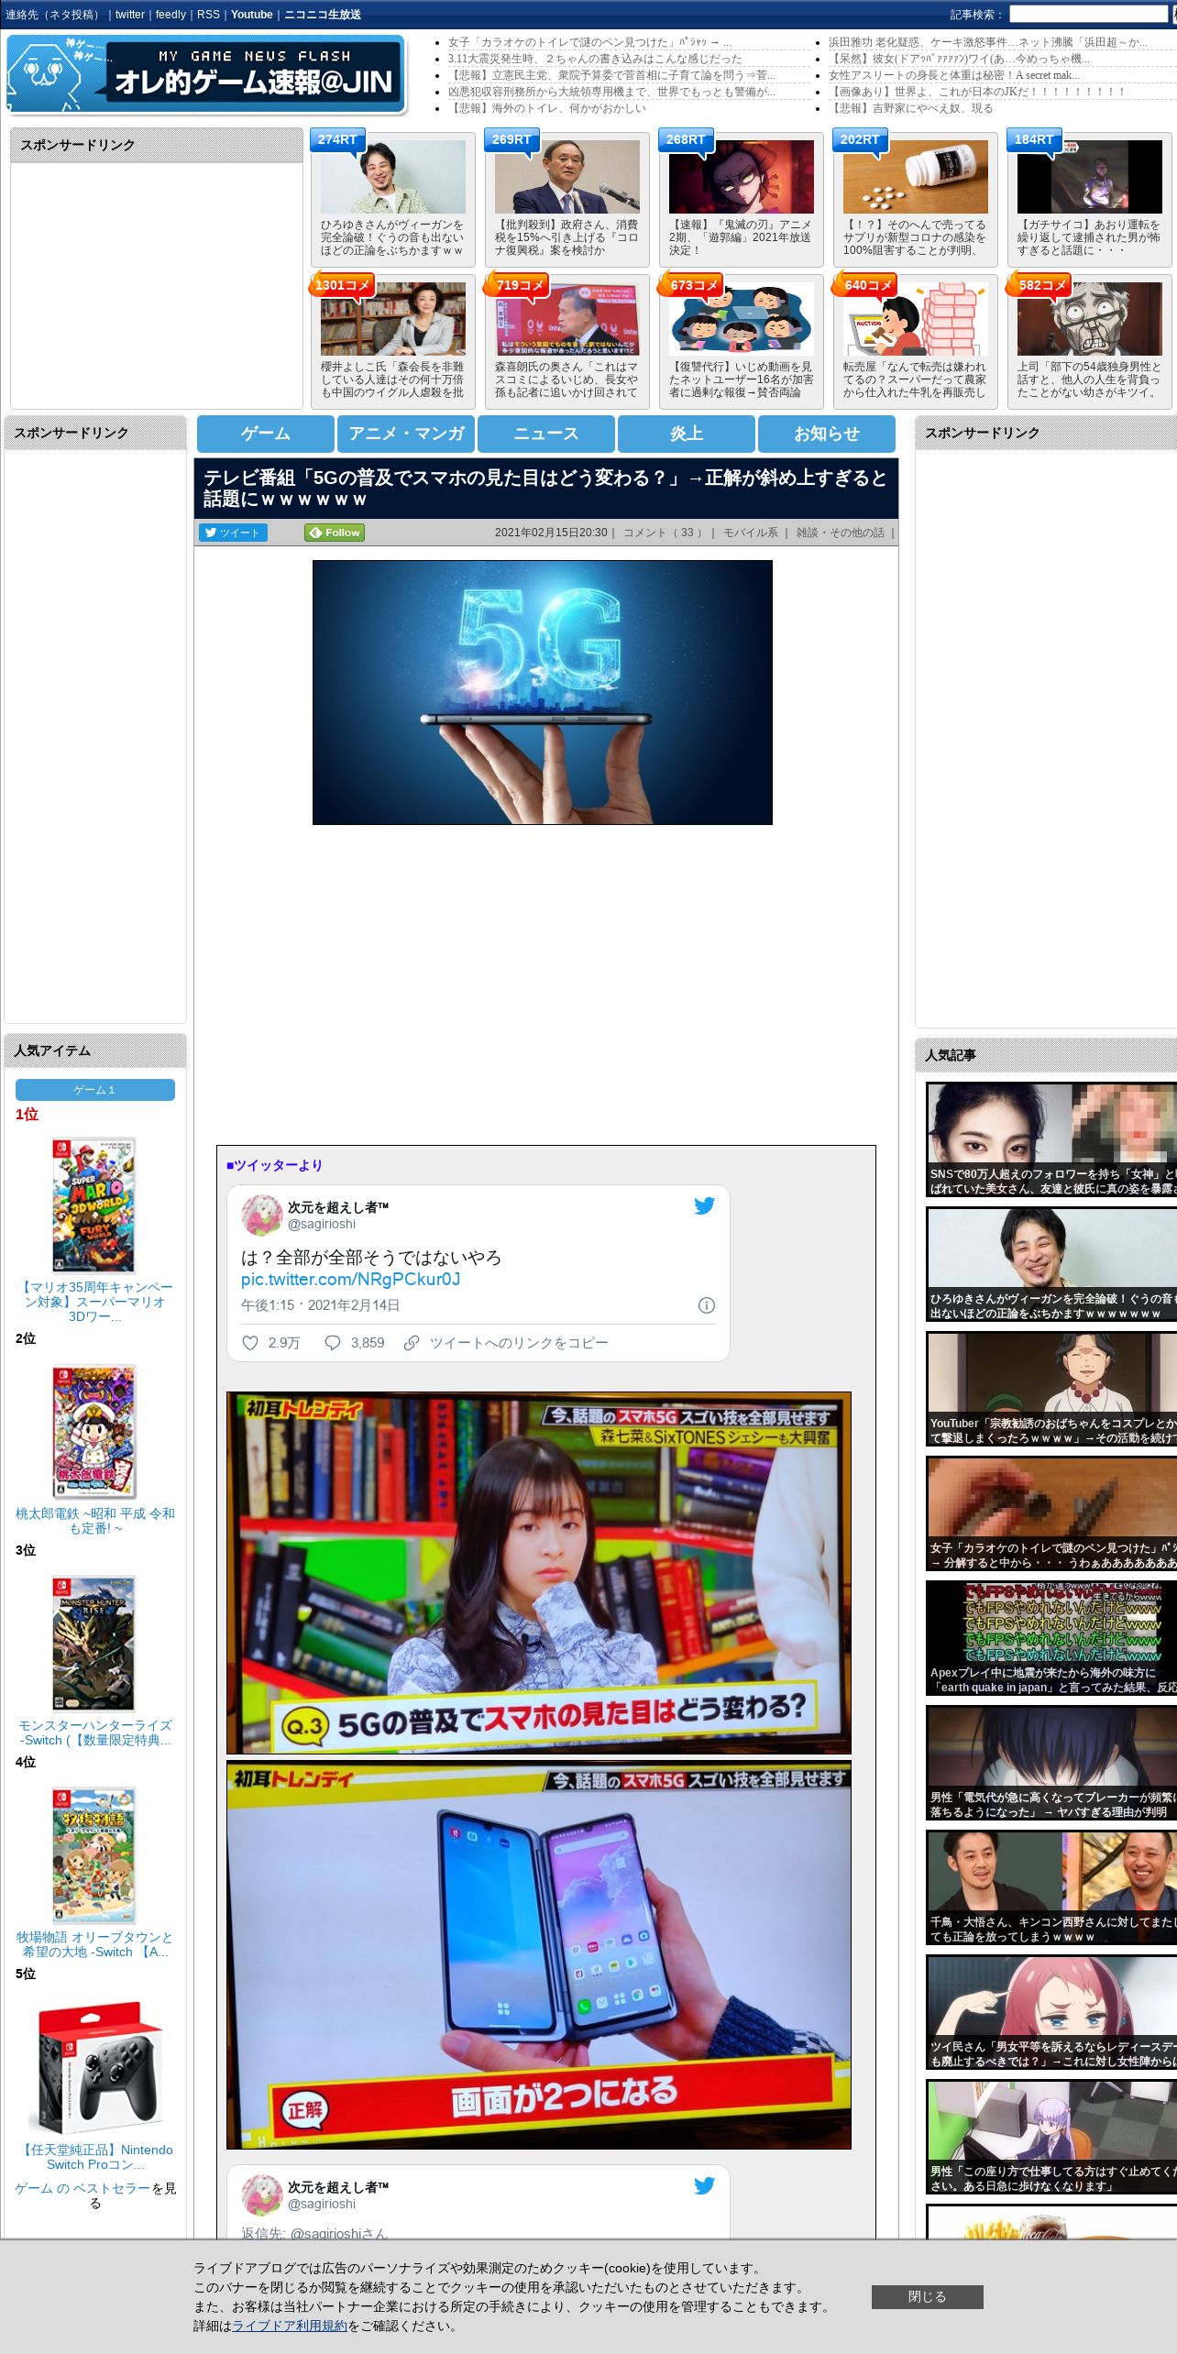Click the twitter link in top bar
Screen dimensions: 1177x2354
tap(130, 15)
